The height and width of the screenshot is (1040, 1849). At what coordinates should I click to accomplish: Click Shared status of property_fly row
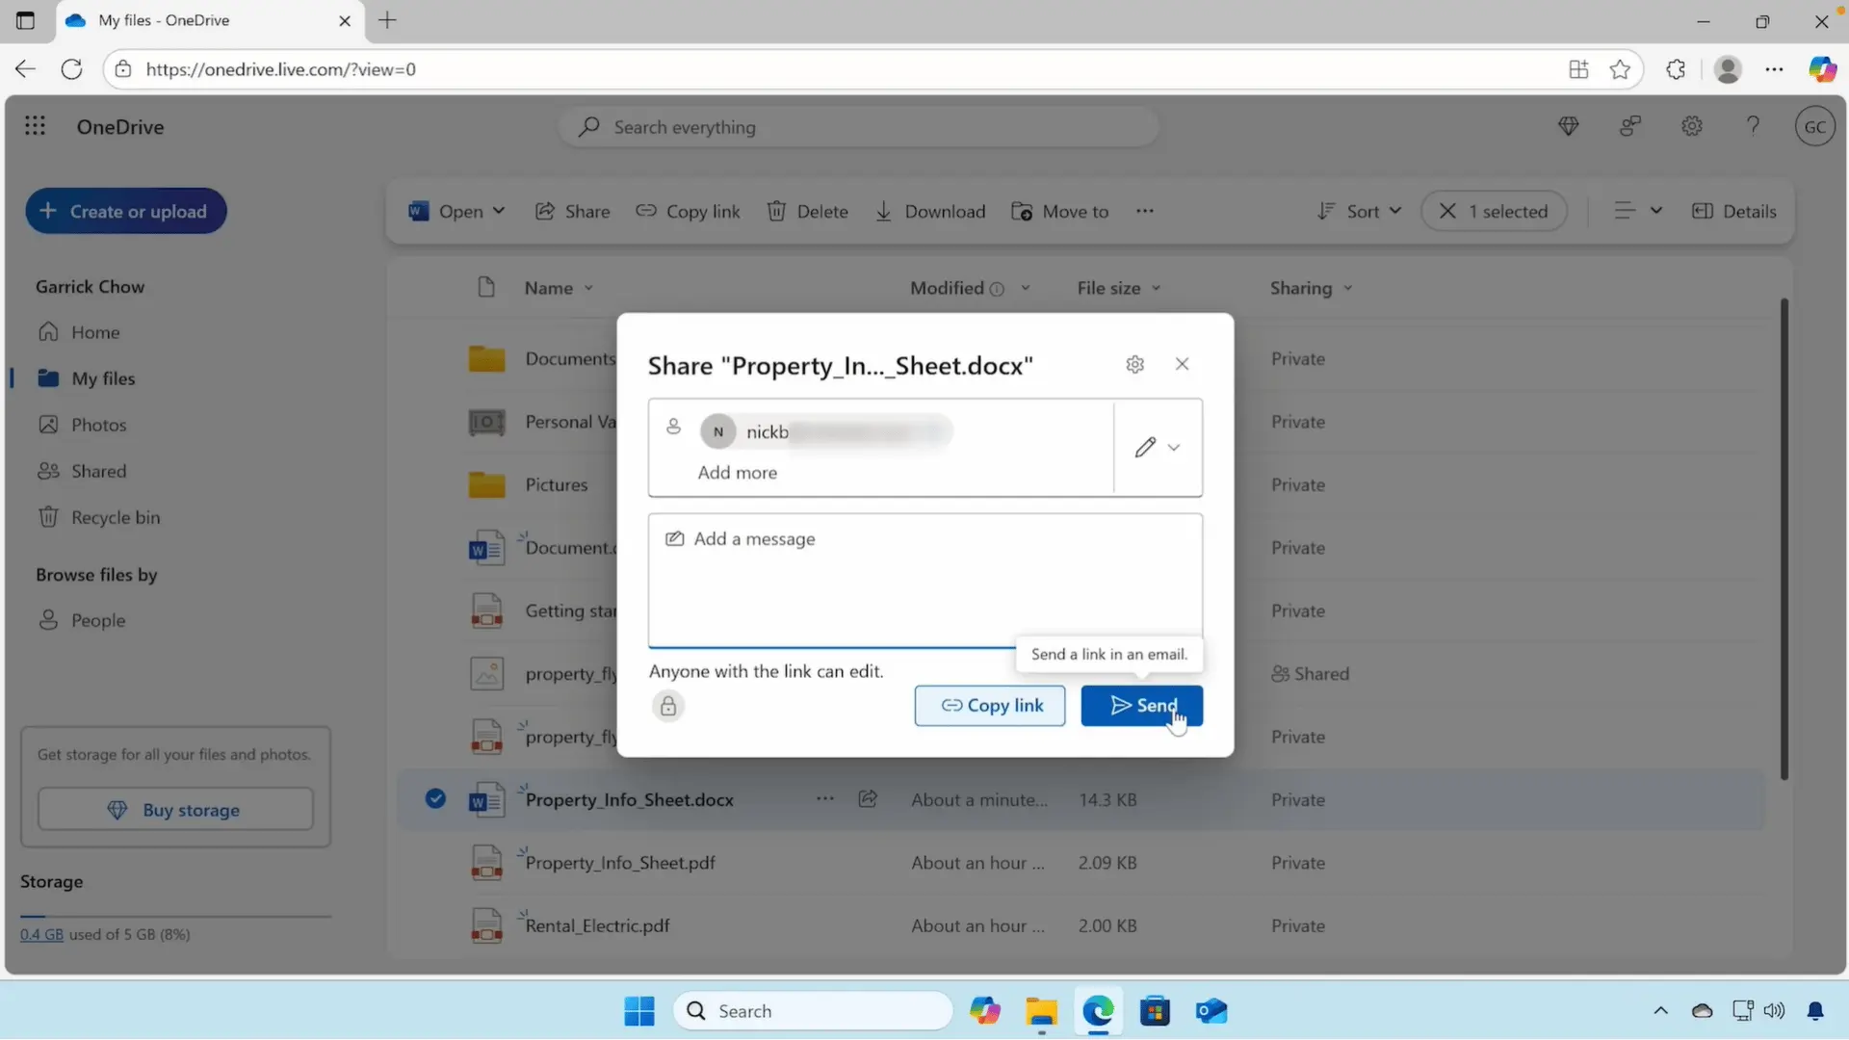click(1310, 674)
